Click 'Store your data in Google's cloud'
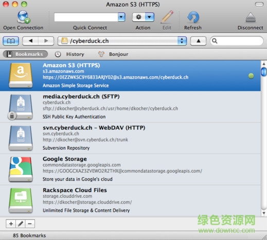This screenshot has height=240, width=267. point(78,179)
